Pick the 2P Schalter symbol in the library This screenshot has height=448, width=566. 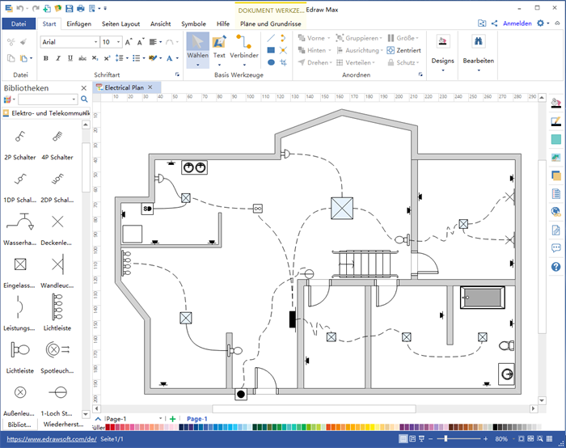click(19, 140)
